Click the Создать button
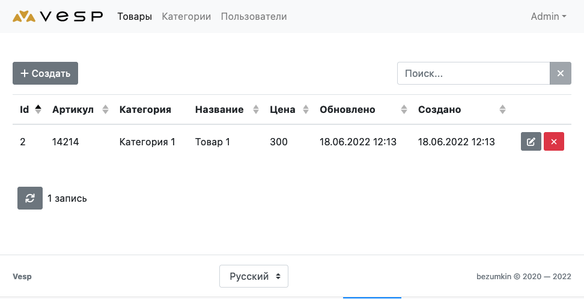The height and width of the screenshot is (299, 584). [46, 73]
